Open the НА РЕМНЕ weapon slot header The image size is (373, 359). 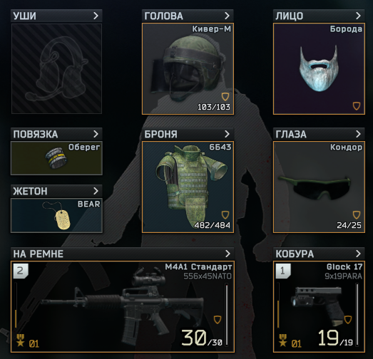[123, 254]
